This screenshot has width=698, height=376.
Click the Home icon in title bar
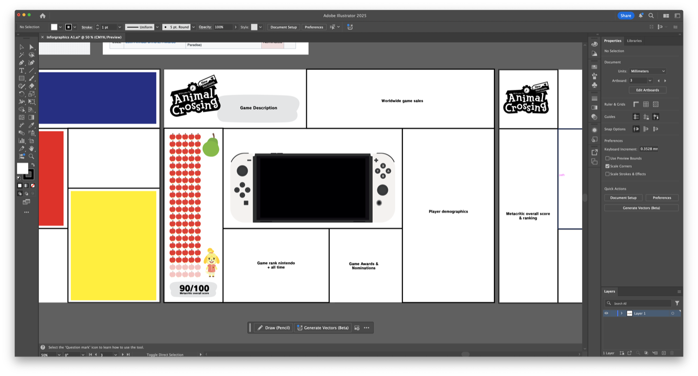43,16
